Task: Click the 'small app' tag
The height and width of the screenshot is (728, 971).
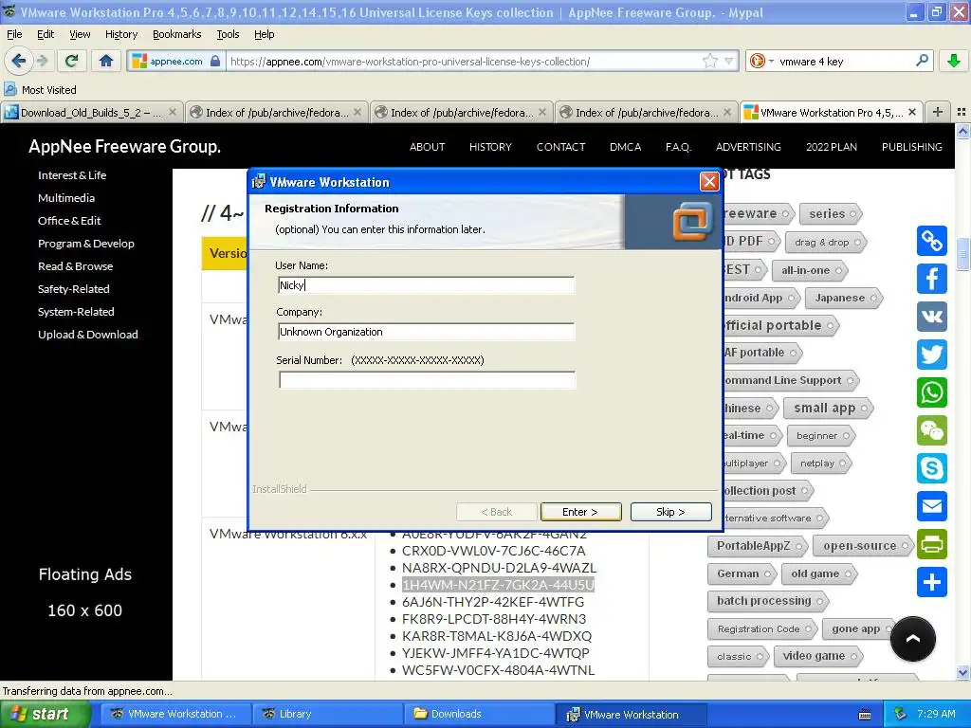Action: coord(827,408)
